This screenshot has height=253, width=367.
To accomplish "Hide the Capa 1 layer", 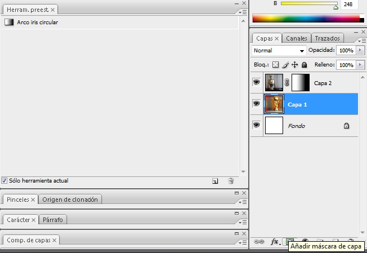I will [x=257, y=104].
